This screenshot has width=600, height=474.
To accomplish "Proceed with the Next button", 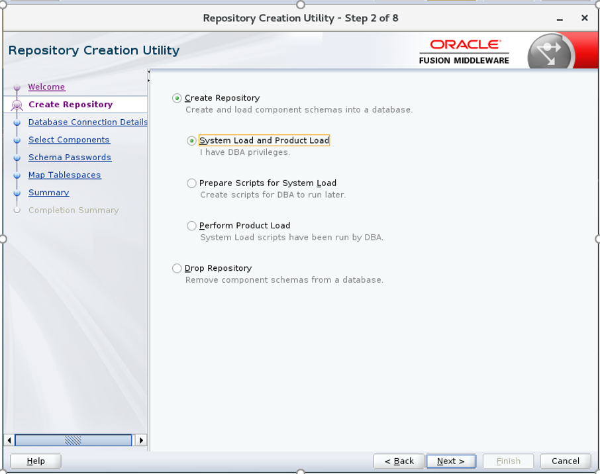I will (x=451, y=461).
